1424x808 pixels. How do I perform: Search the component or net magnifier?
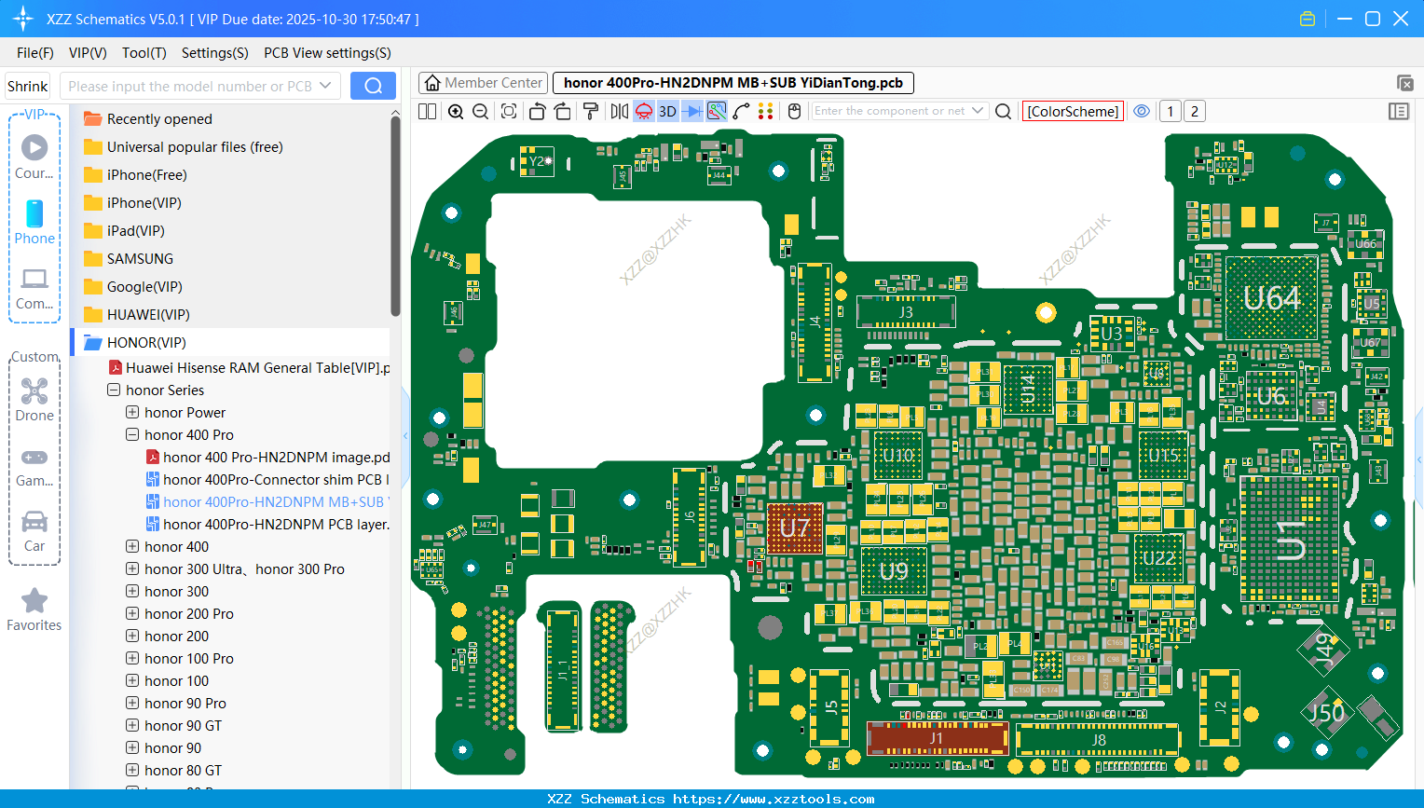pos(1003,111)
